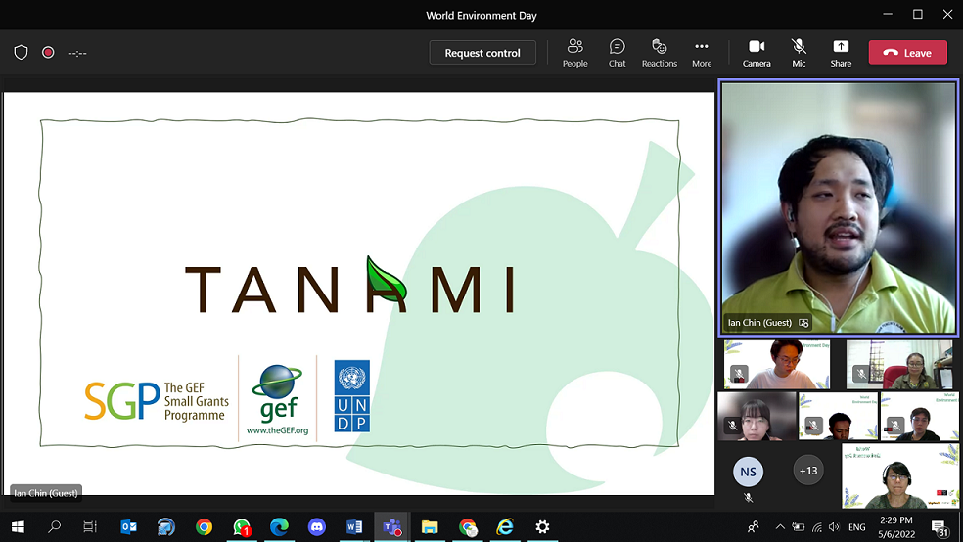
Task: Click the battery tray icon
Action: [x=798, y=526]
